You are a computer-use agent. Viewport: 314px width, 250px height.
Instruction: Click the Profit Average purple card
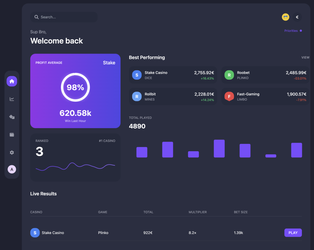tap(75, 91)
